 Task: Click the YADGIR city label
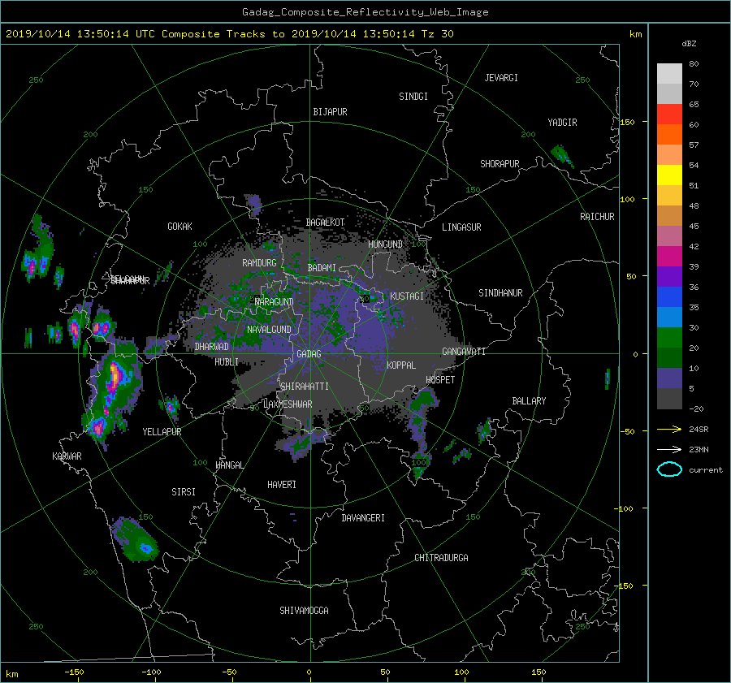pos(562,123)
